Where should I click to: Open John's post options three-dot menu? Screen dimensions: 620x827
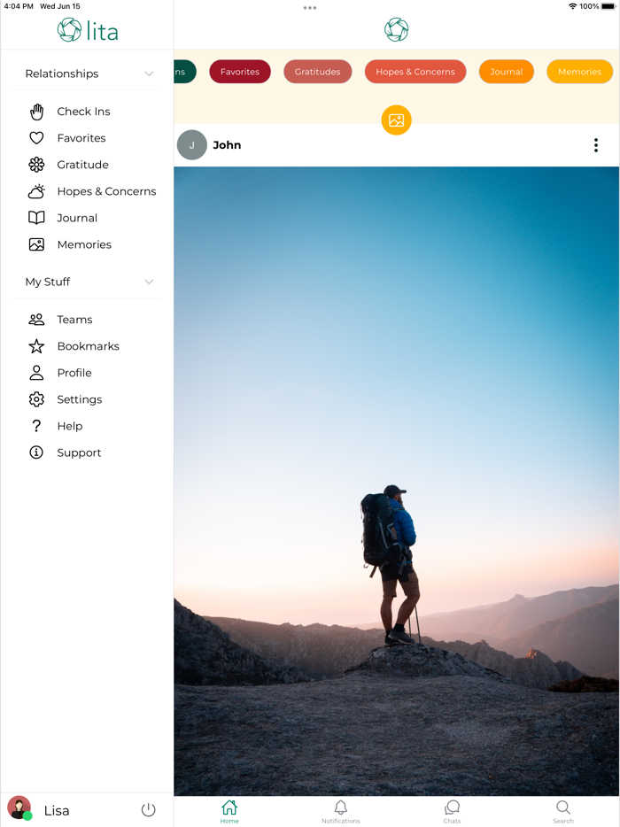point(596,145)
